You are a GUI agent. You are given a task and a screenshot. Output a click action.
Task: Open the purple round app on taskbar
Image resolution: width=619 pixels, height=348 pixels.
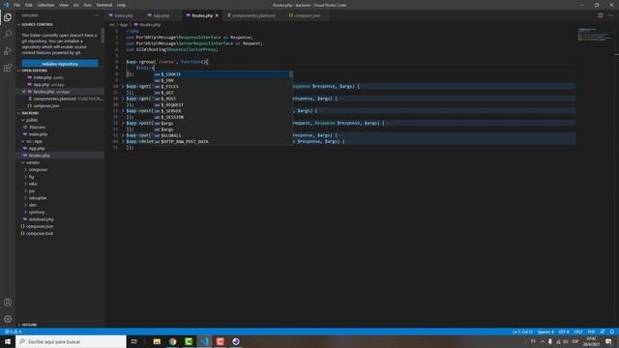236,341
